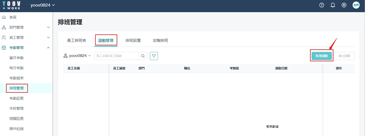This screenshot has width=365, height=136.
Task: Open the notifications bell icon
Action: 333,5
